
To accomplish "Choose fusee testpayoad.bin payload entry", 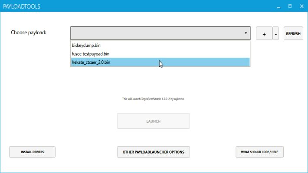I will tap(160, 54).
